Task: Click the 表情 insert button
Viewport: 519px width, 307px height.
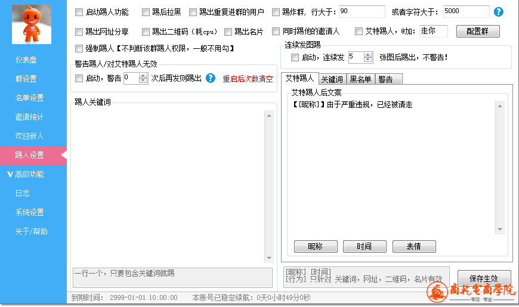Action: (x=413, y=247)
